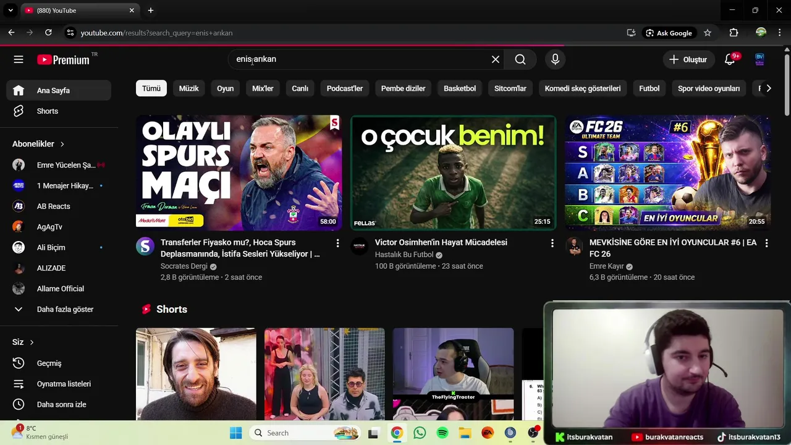The image size is (791, 445).
Task: Open browser extensions puzzle icon
Action: [734, 33]
